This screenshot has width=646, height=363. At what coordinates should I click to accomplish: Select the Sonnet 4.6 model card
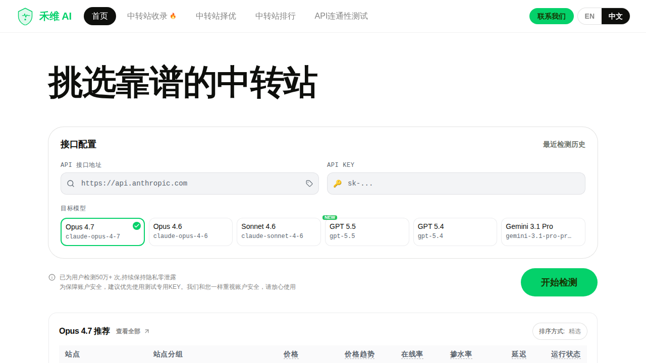(279, 232)
